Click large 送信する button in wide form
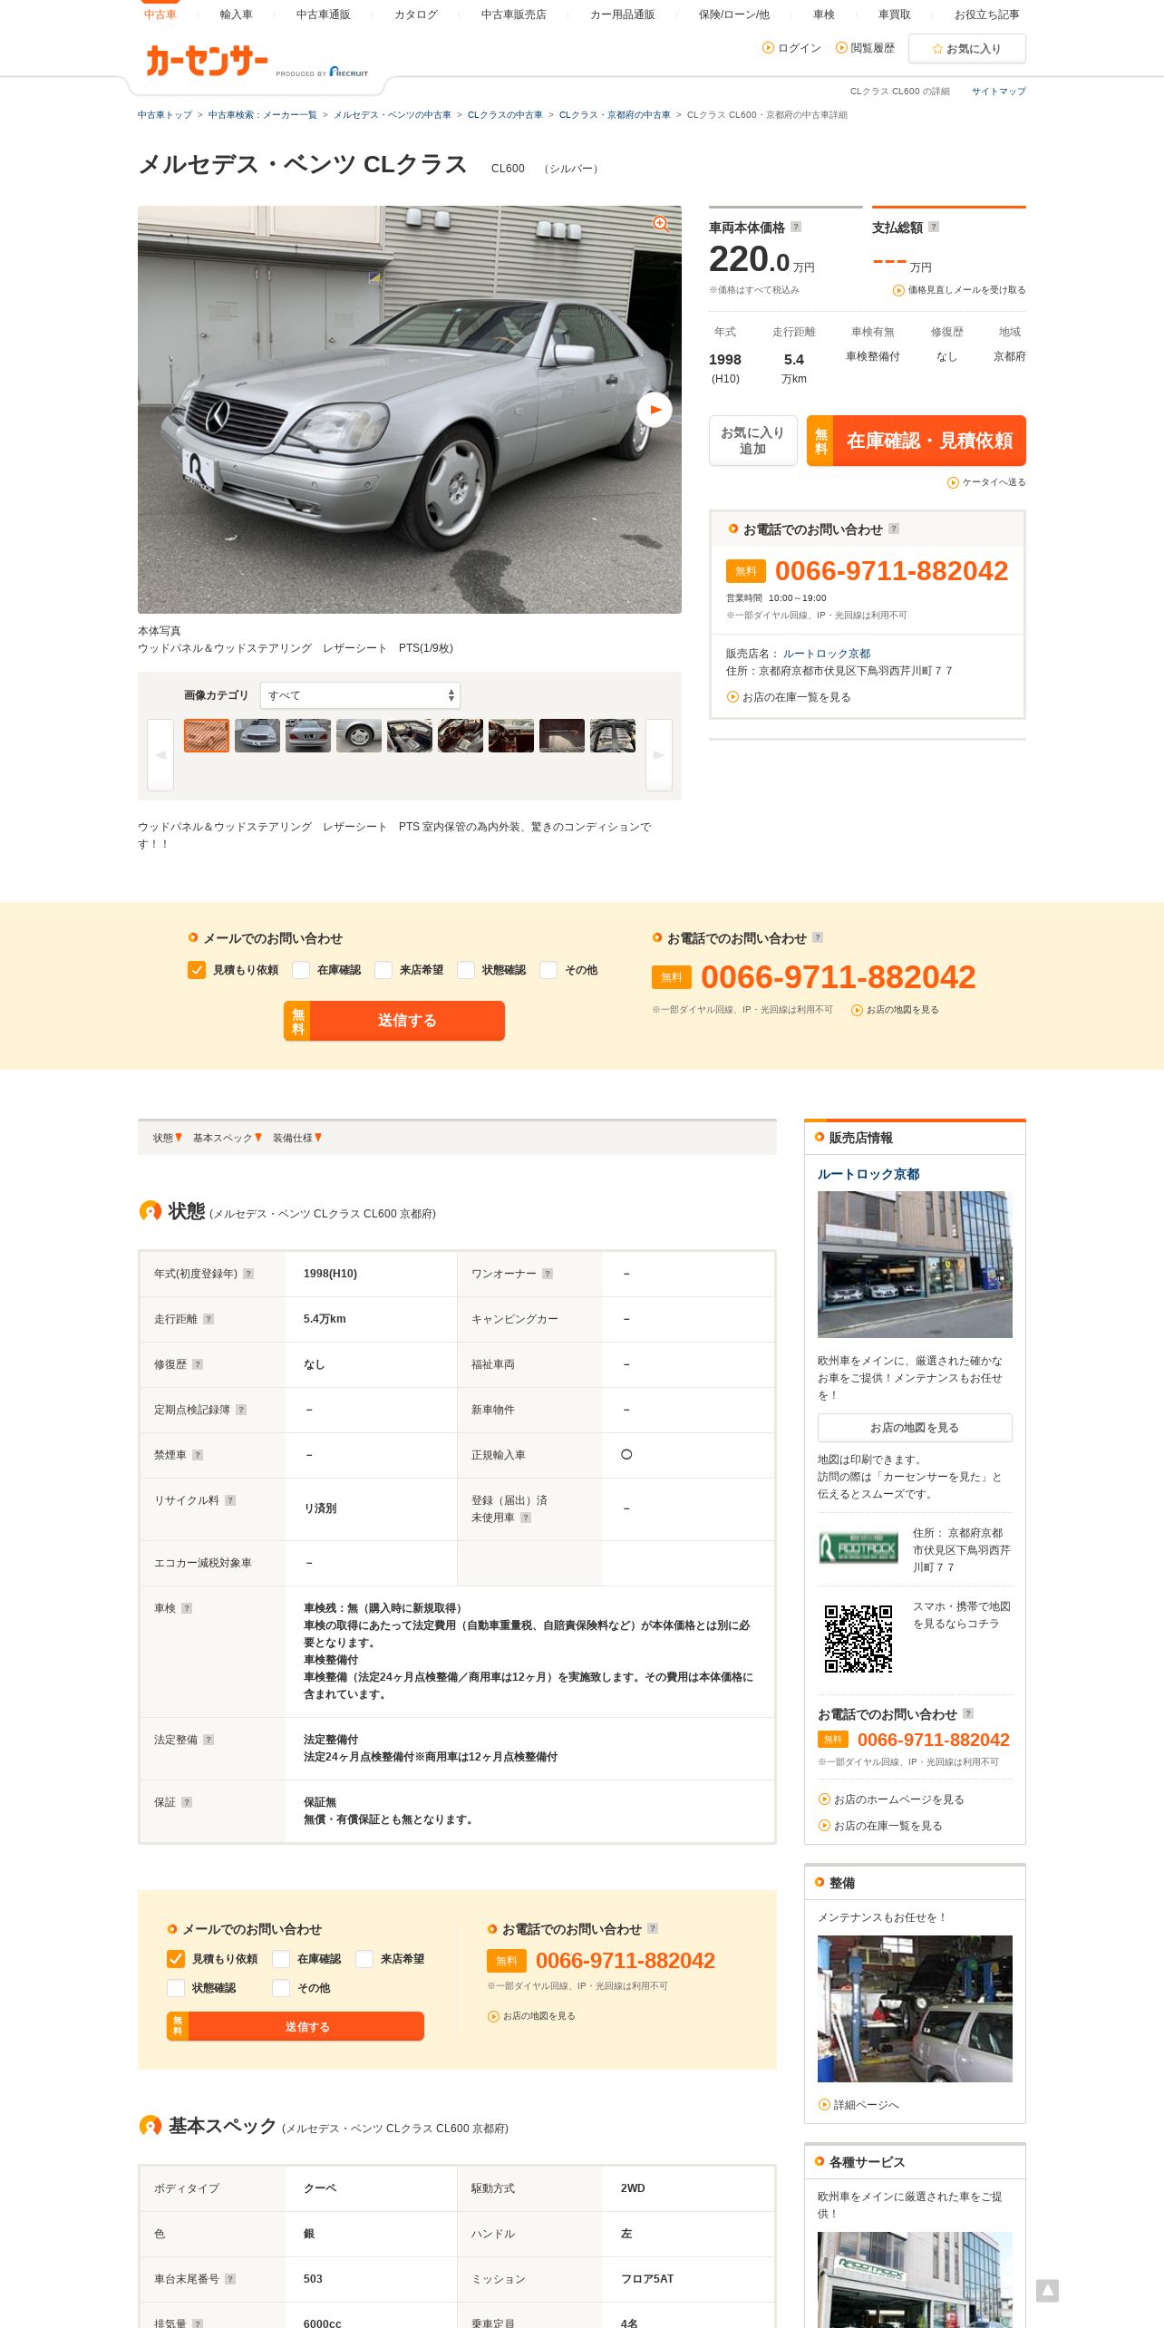This screenshot has height=2328, width=1164. click(x=394, y=1021)
